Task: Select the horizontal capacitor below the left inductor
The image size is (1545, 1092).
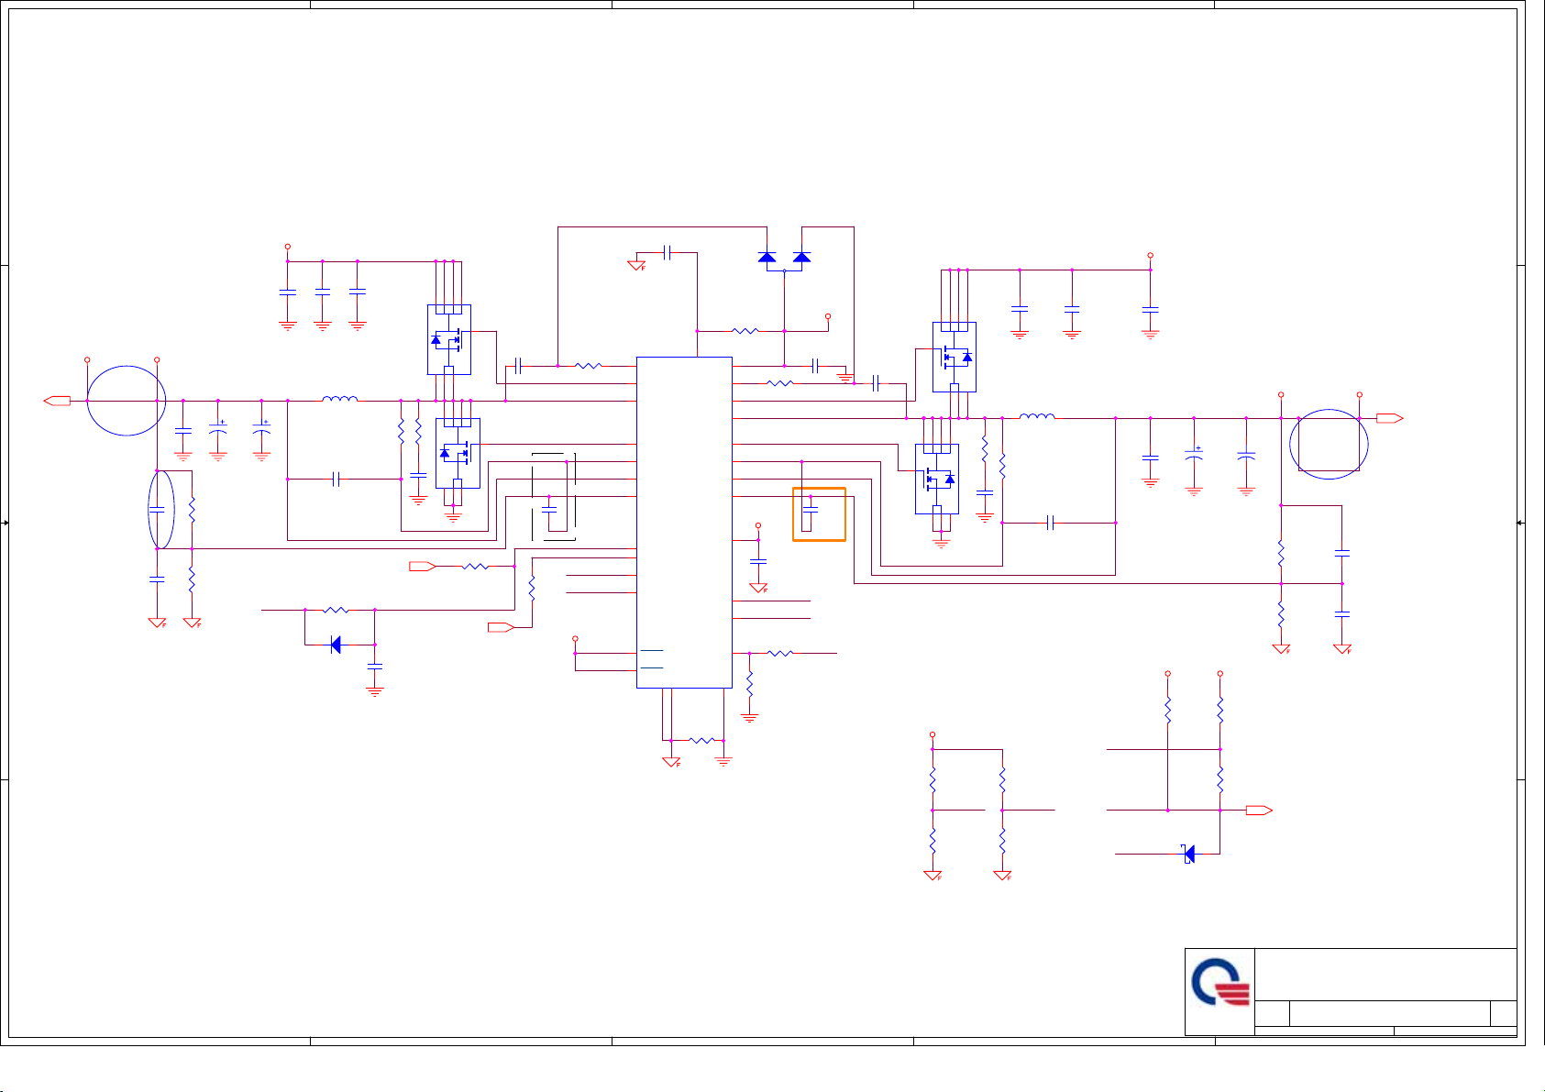Action: (x=336, y=480)
